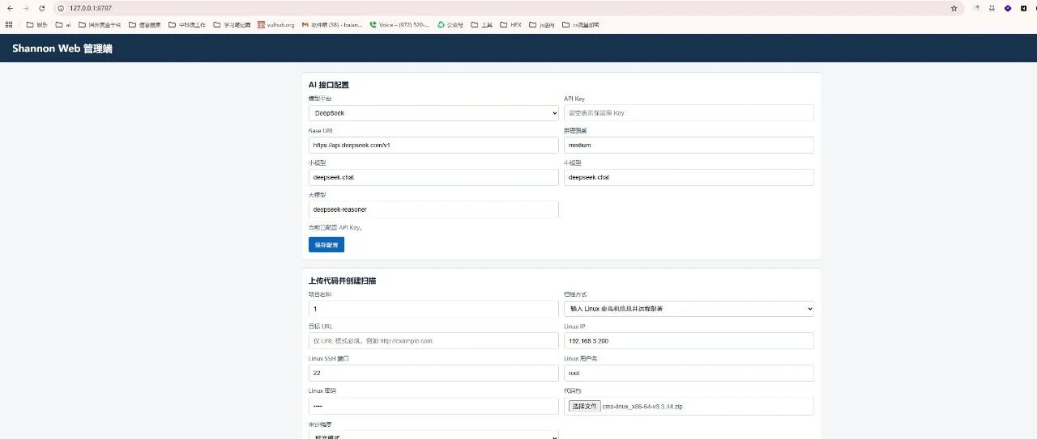Open the HFX bookmarks folder
Screen dimensions: 1037x439
coord(511,24)
